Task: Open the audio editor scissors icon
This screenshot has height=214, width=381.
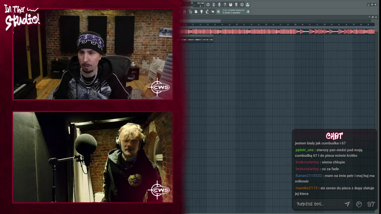Action: (213, 4)
